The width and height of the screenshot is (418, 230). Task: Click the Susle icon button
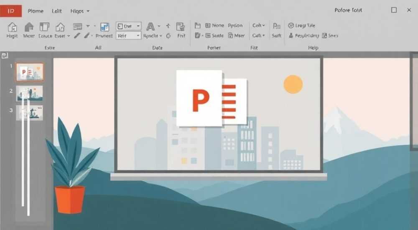pyautogui.click(x=214, y=36)
